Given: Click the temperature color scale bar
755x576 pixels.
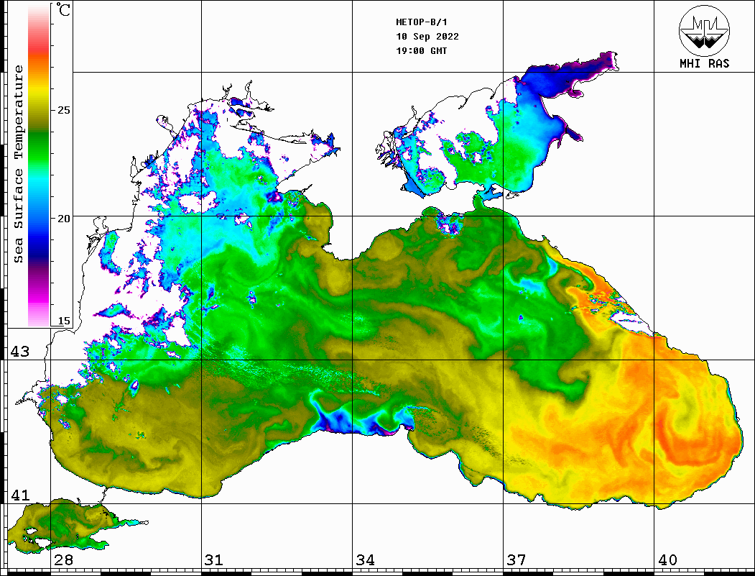Looking at the screenshot, I should click(39, 165).
